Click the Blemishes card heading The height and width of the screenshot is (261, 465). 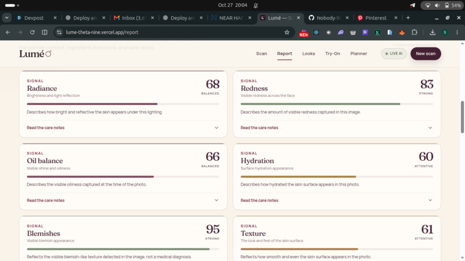(x=43, y=233)
